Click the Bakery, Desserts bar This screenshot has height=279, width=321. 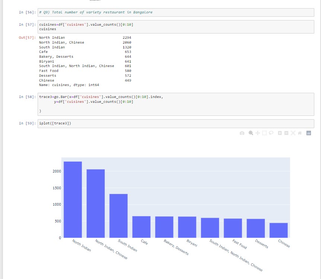164,227
